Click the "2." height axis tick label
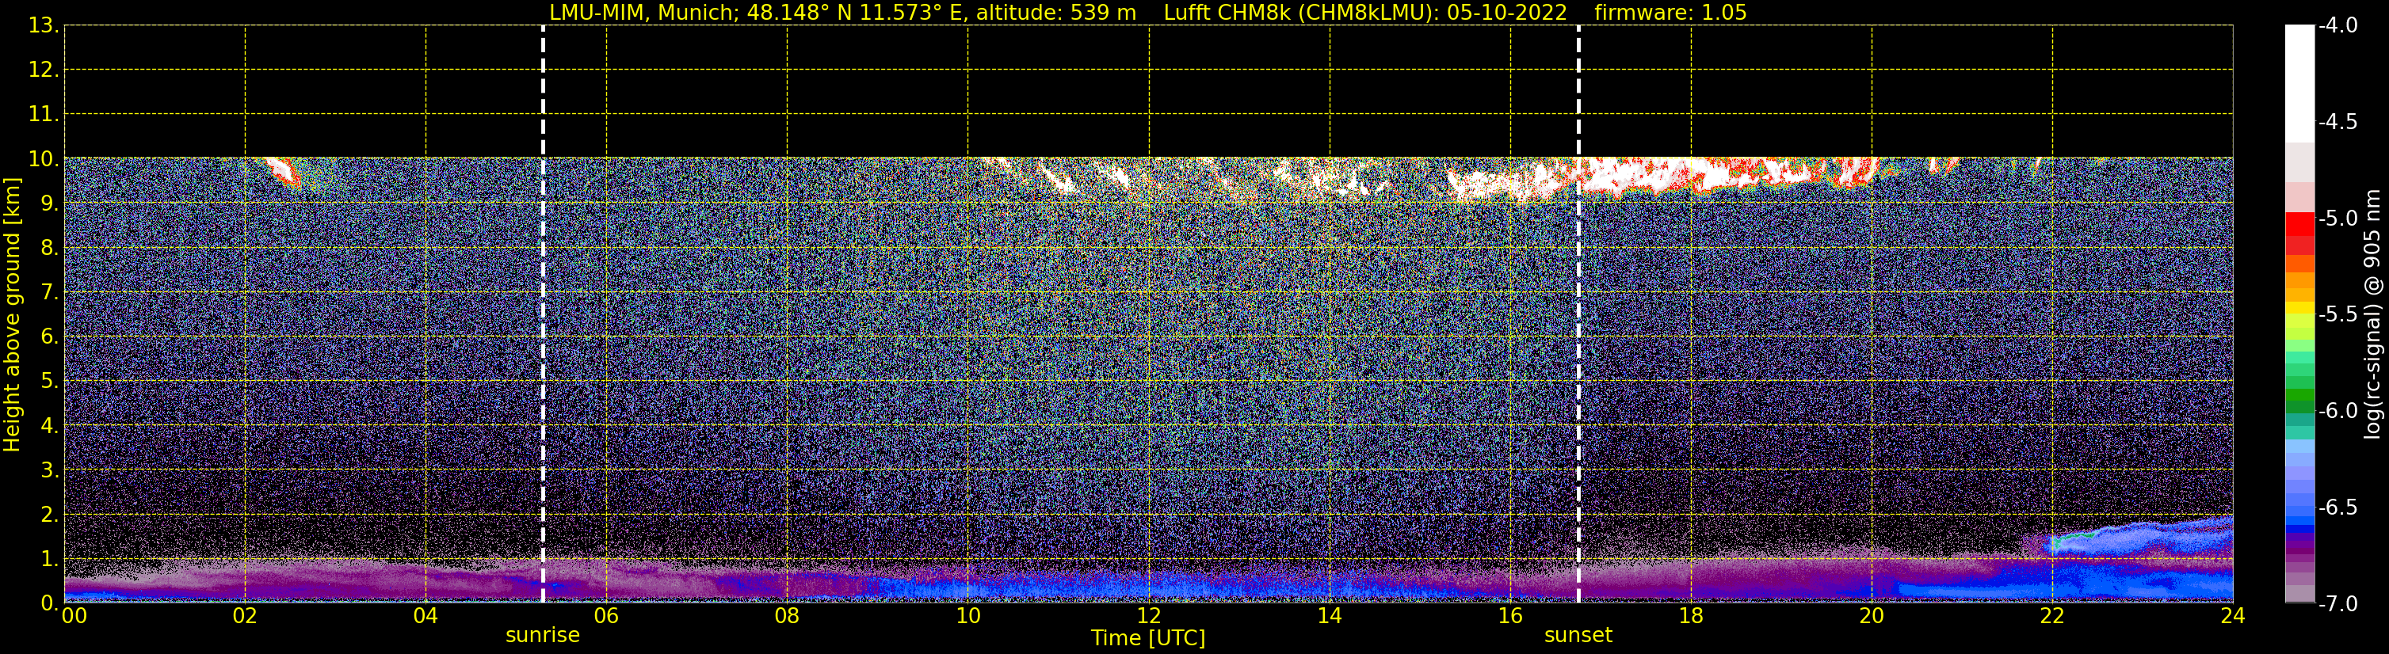Viewport: 2389px width, 654px height. point(50,515)
